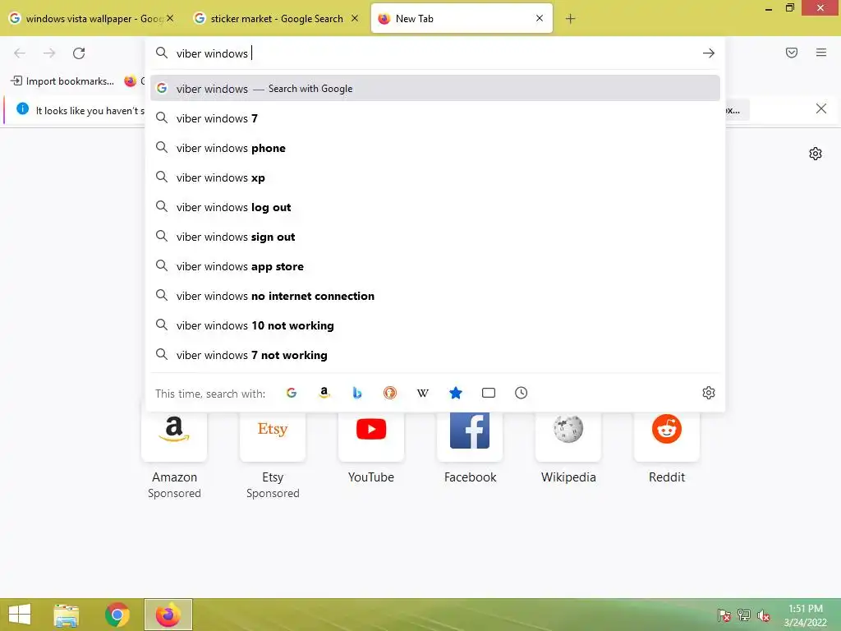The width and height of the screenshot is (841, 631).
Task: Choose suggestion 'viber windows log out'
Action: point(435,207)
